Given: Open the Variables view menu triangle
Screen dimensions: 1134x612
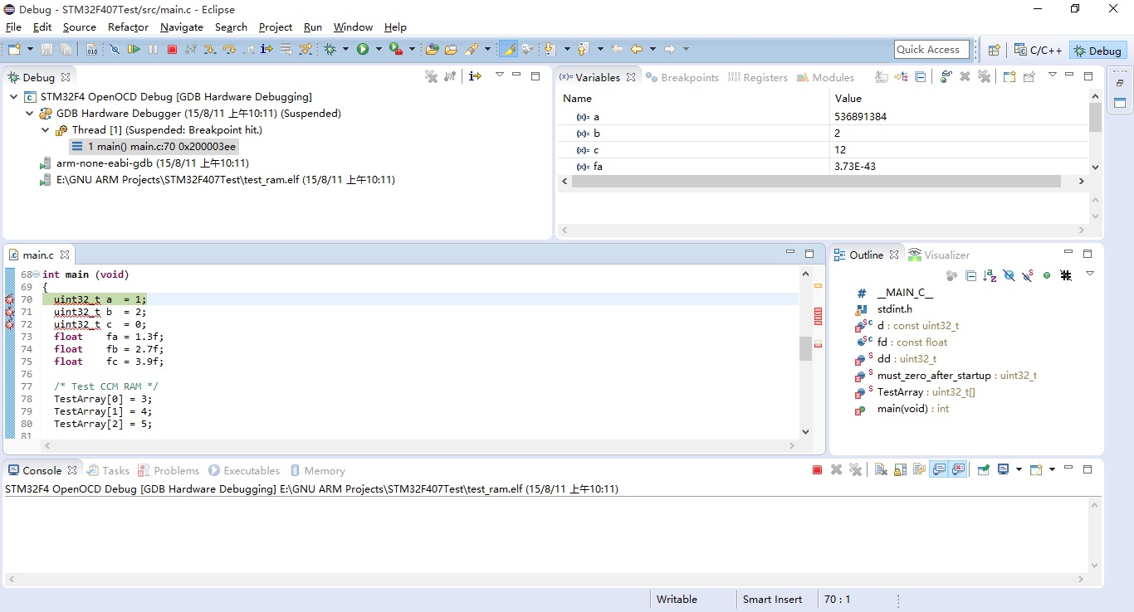Looking at the screenshot, I should click(x=1052, y=75).
